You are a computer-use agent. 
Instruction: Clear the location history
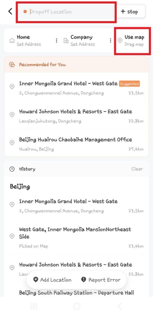pyautogui.click(x=137, y=169)
